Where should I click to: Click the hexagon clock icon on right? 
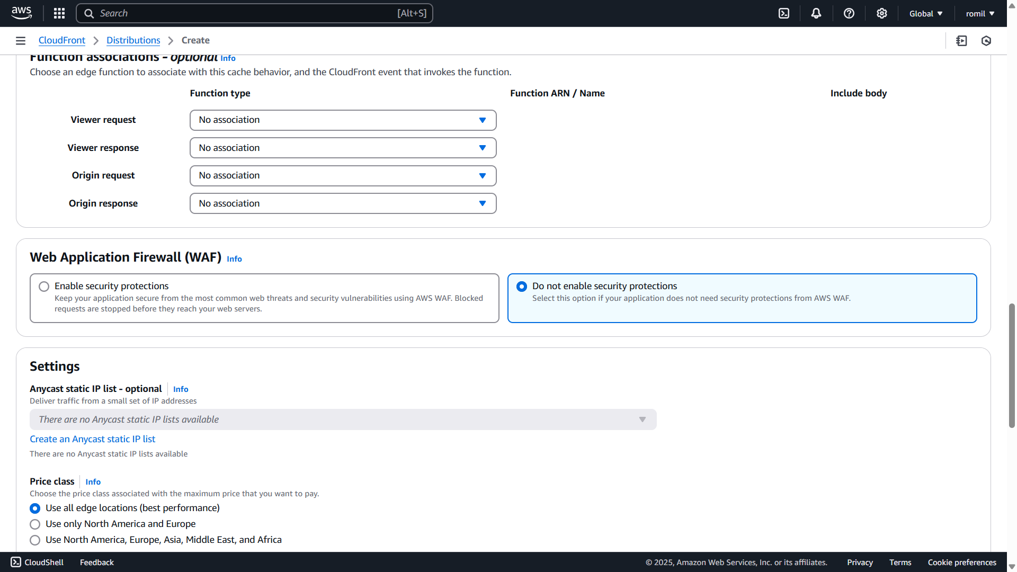986,41
